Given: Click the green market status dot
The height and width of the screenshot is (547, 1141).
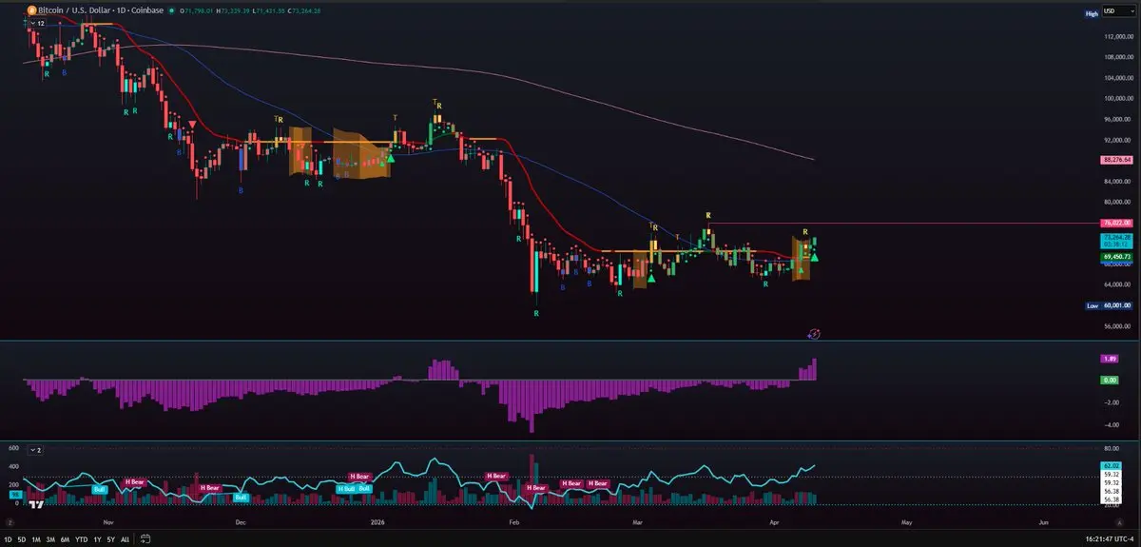Looking at the screenshot, I should (x=170, y=11).
